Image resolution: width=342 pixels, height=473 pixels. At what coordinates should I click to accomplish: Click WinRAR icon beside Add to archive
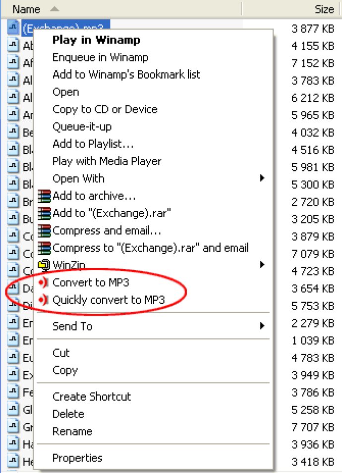coord(44,196)
